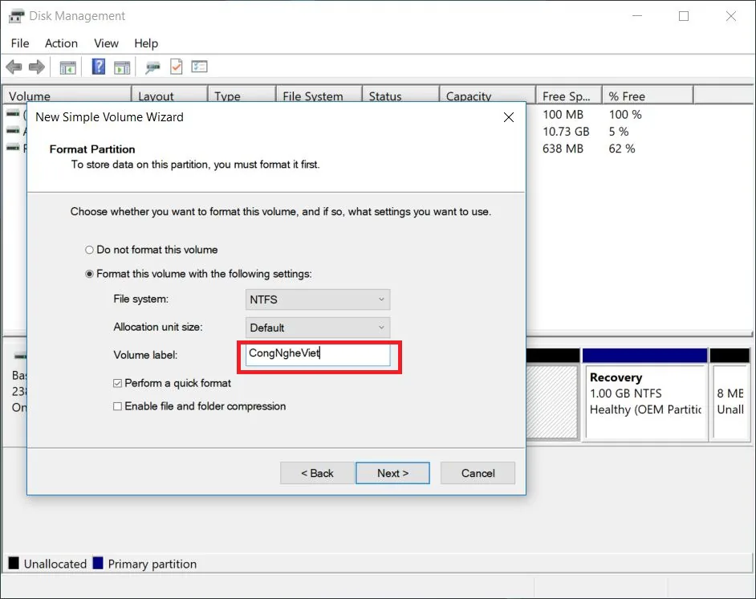Click the 100 MB free space cell

pos(563,115)
